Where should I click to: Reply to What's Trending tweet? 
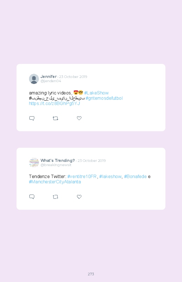pyautogui.click(x=32, y=197)
